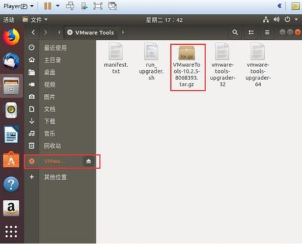Open 下载 in sidebar
The height and width of the screenshot is (244, 302).
pyautogui.click(x=60, y=121)
